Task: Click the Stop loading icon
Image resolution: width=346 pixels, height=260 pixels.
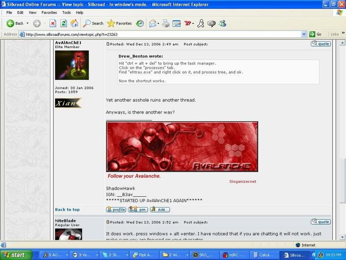Action: coord(53,23)
